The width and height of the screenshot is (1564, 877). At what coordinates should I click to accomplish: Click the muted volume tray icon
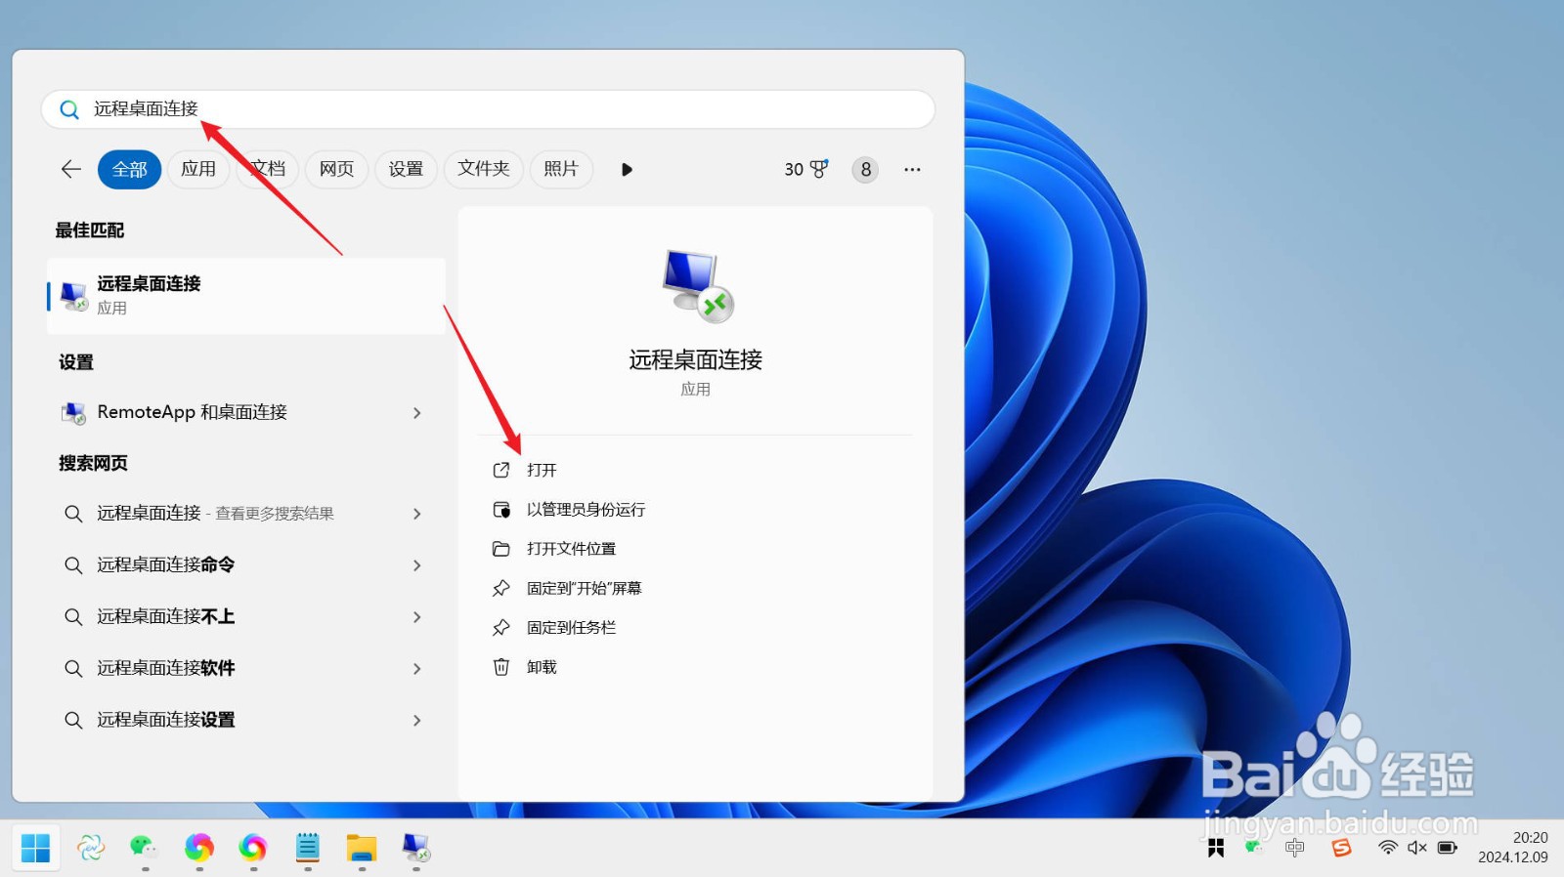click(x=1417, y=848)
